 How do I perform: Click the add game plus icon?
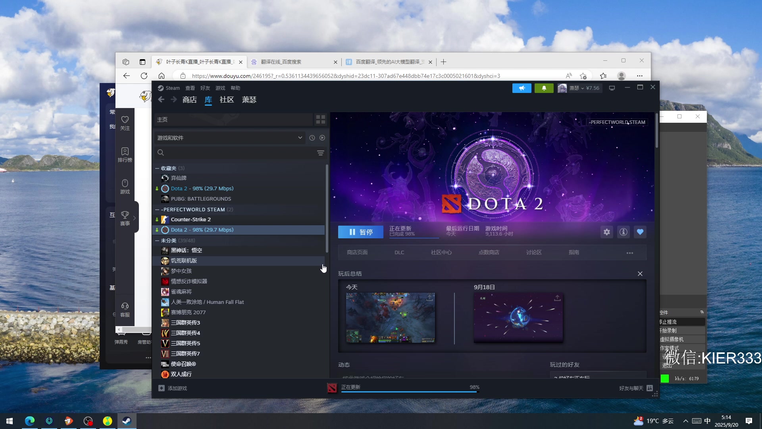[162, 388]
